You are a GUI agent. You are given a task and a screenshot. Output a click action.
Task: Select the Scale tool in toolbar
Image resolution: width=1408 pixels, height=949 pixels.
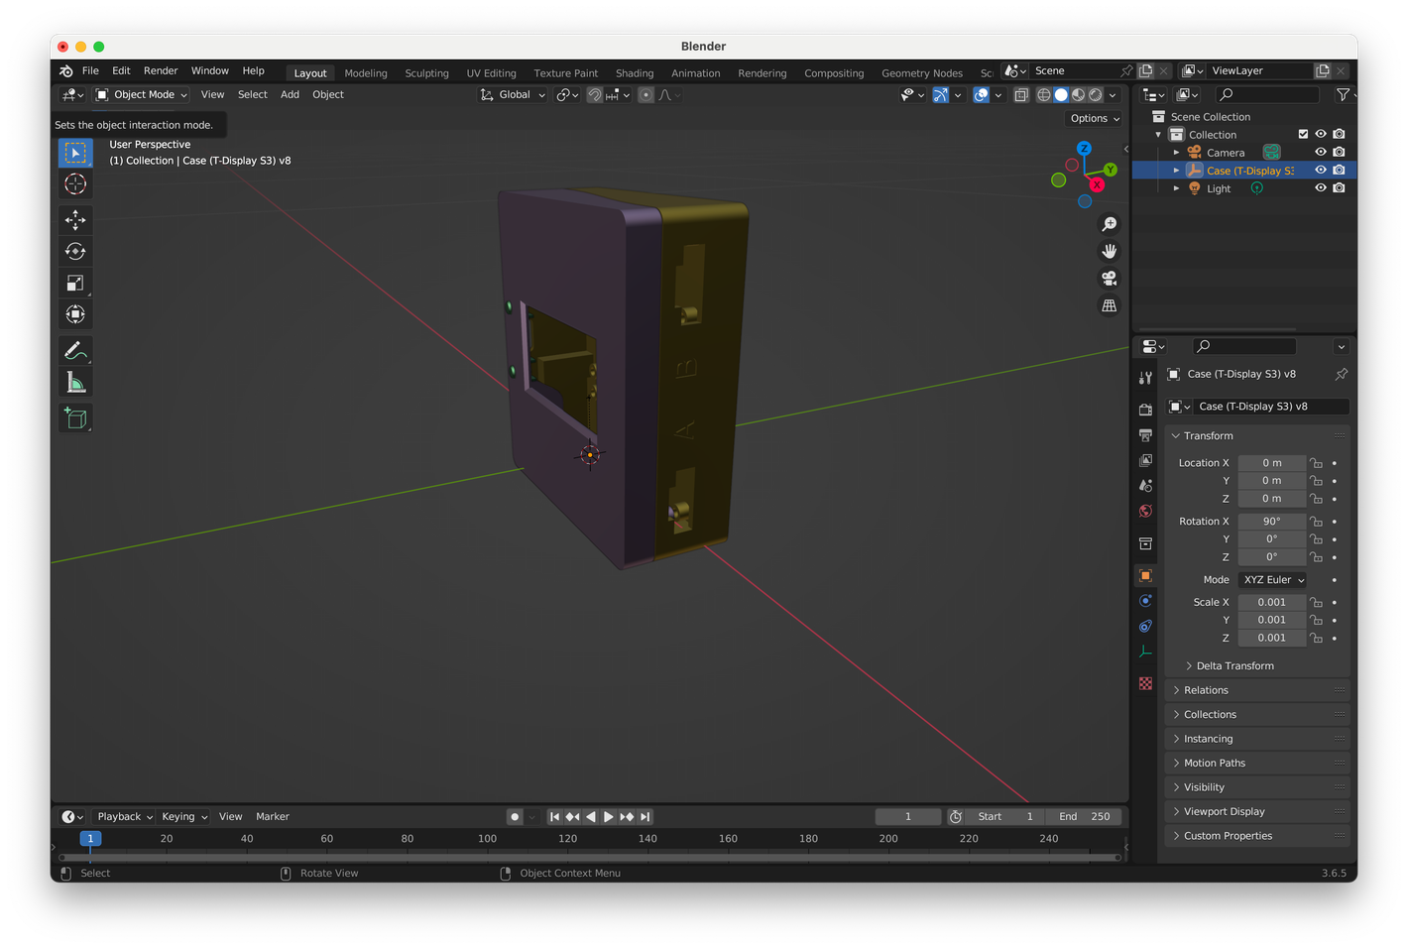tap(75, 283)
